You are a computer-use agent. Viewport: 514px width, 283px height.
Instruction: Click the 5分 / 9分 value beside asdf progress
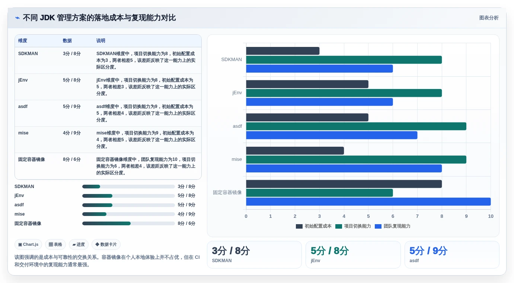[x=186, y=205]
